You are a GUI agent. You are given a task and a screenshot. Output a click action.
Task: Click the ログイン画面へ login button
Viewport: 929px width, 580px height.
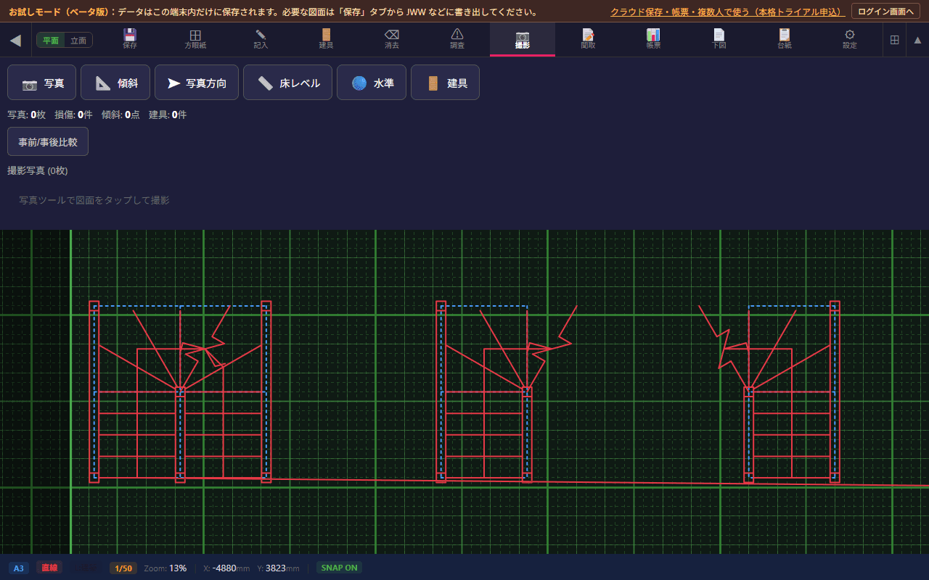tap(885, 12)
